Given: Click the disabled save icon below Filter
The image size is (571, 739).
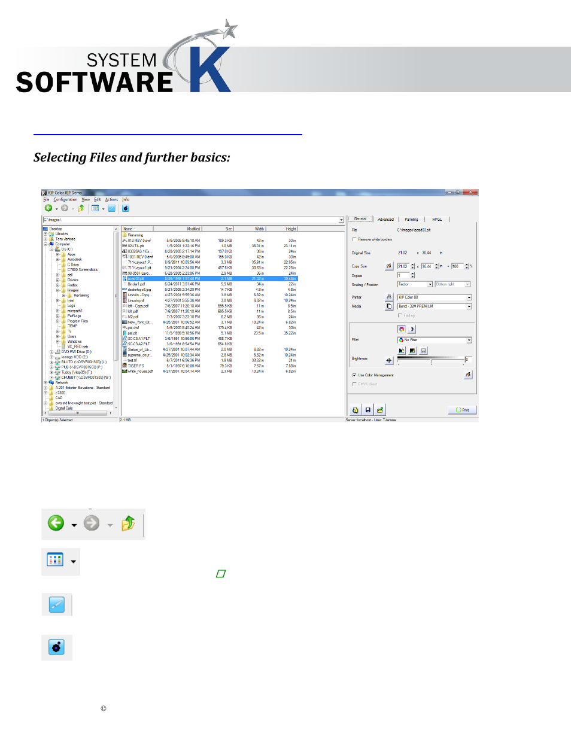Looking at the screenshot, I should (423, 351).
